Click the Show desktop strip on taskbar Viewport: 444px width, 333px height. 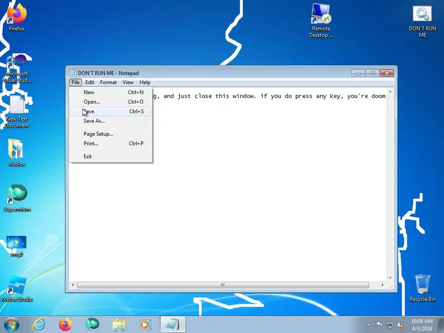[441, 324]
